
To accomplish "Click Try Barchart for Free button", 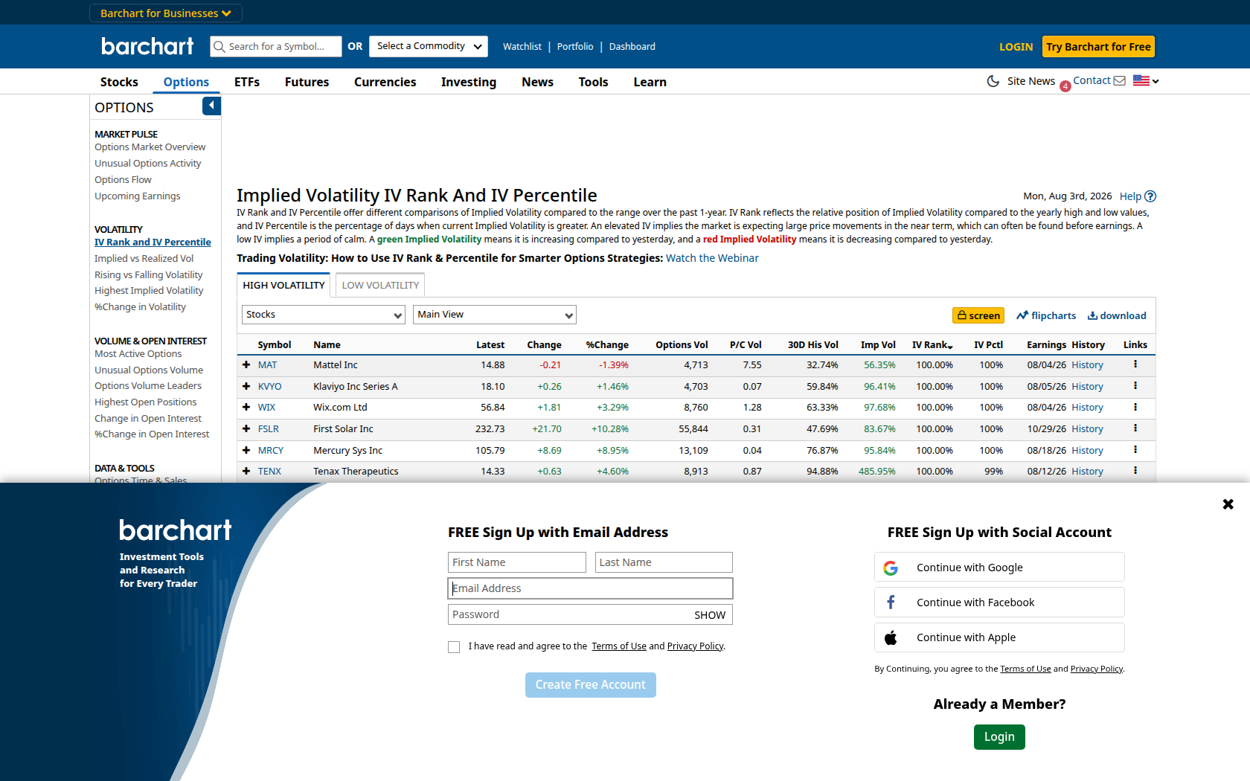I will point(1098,47).
